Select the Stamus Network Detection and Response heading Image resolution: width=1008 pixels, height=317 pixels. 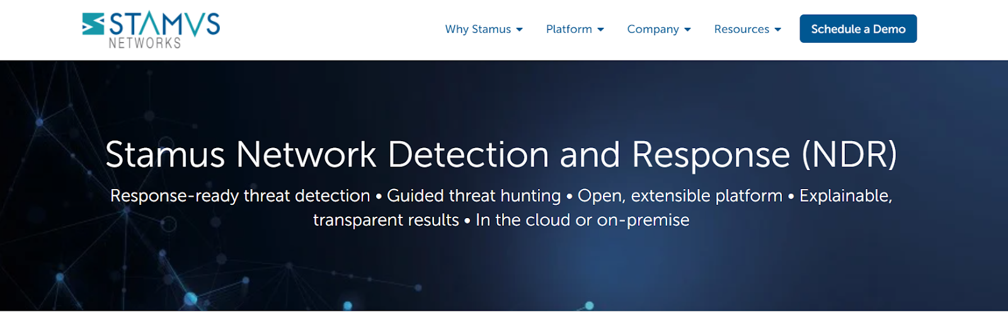point(501,154)
